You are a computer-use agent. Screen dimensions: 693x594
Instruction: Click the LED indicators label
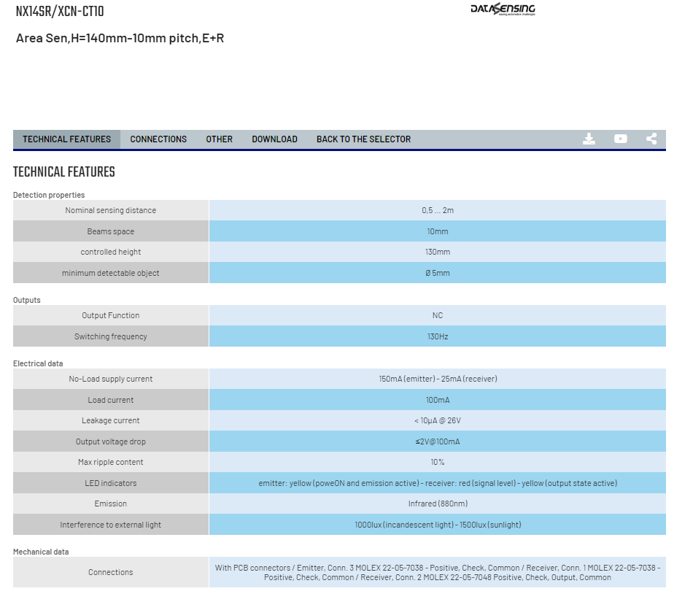tap(110, 484)
